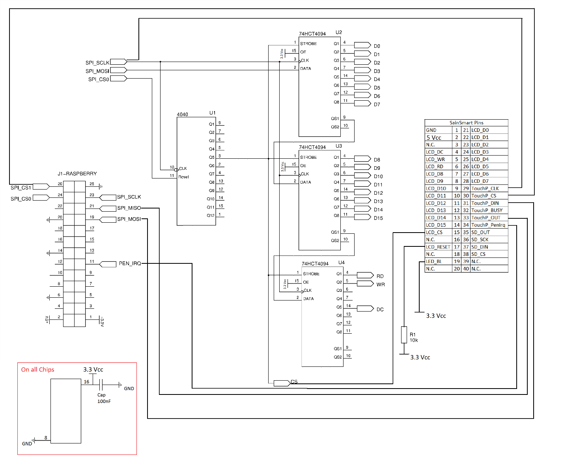Viewport: 564px width, 462px height.
Task: Select the LCD_D15 table cell
Action: (x=438, y=225)
